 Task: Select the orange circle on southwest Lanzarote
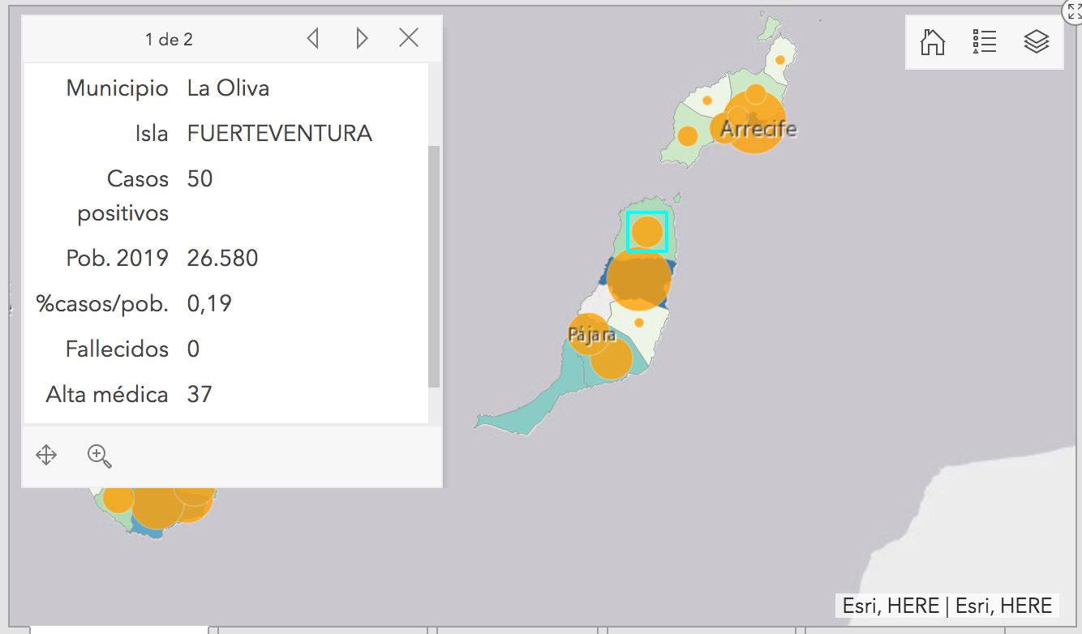click(687, 135)
